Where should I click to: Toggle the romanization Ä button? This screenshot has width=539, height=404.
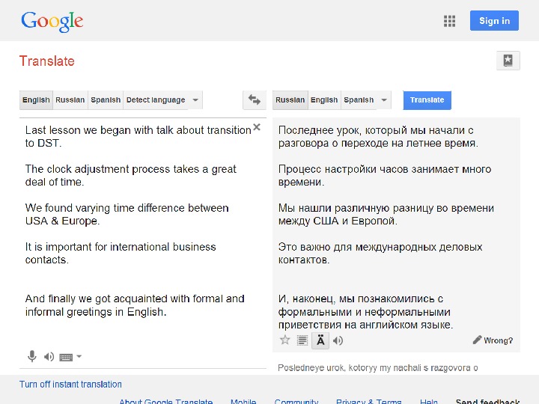pyautogui.click(x=320, y=340)
